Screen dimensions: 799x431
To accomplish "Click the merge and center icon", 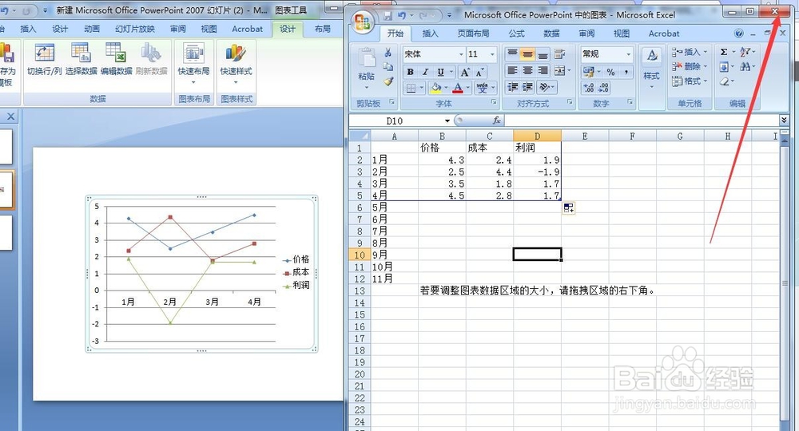I will (x=559, y=71).
